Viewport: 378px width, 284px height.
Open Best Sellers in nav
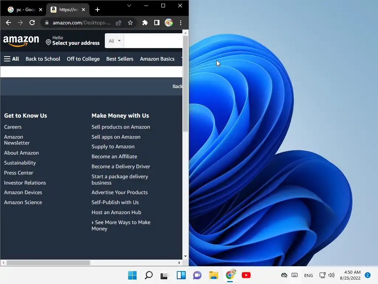click(x=120, y=59)
